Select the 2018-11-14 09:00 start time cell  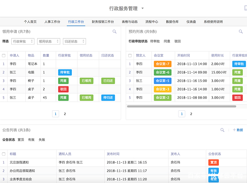tap(192, 72)
